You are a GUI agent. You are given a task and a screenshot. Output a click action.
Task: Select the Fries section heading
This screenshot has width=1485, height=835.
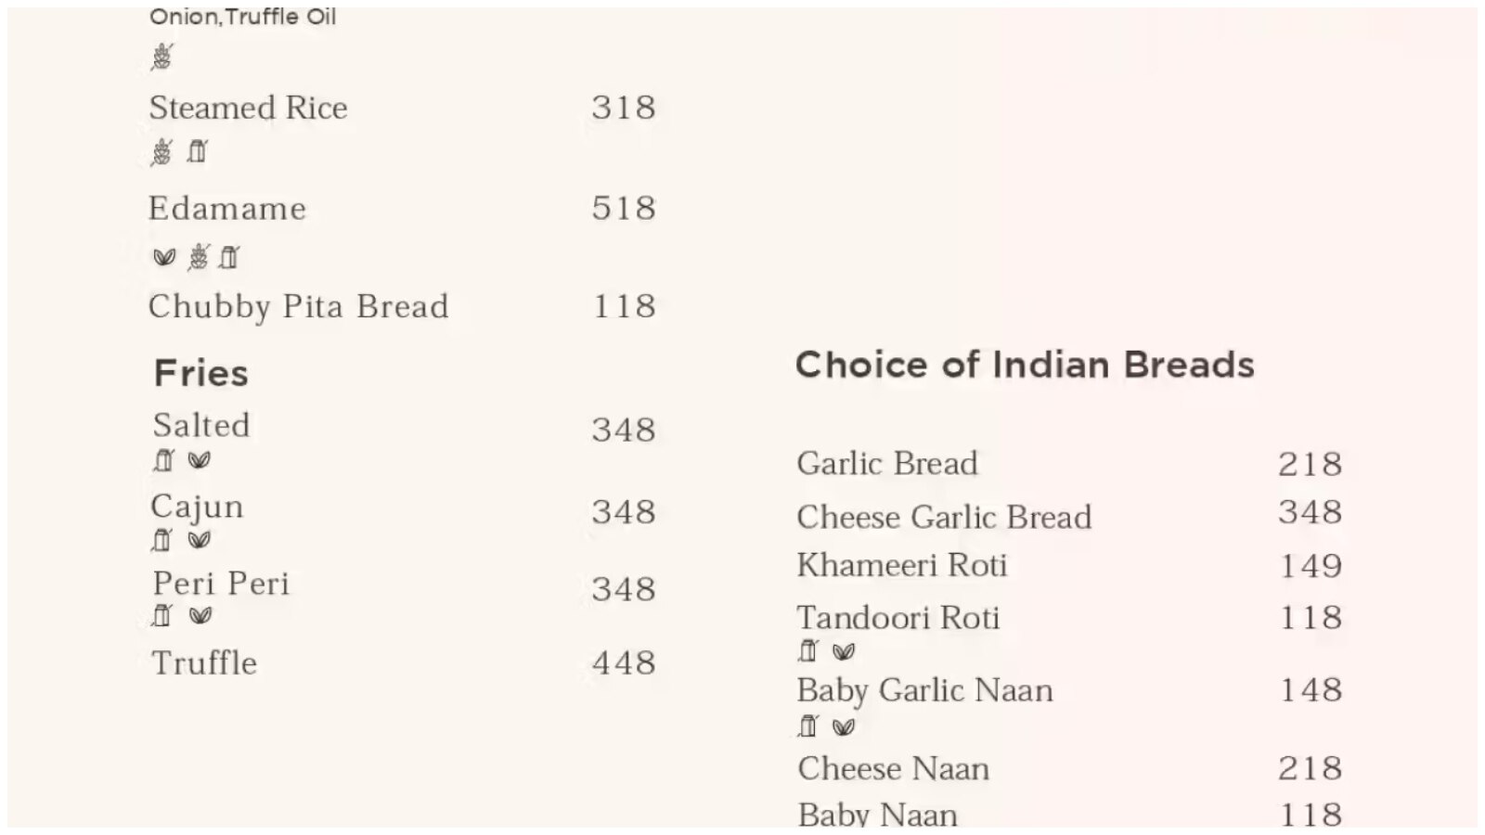[x=201, y=374]
